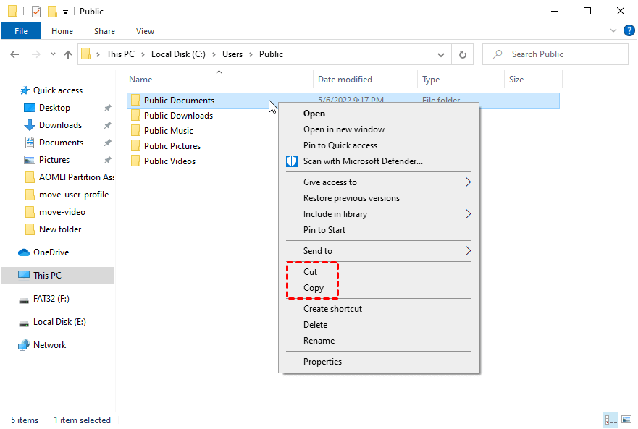Click the Up arrow navigation button
Screen dimensions: 638x429
[68, 54]
